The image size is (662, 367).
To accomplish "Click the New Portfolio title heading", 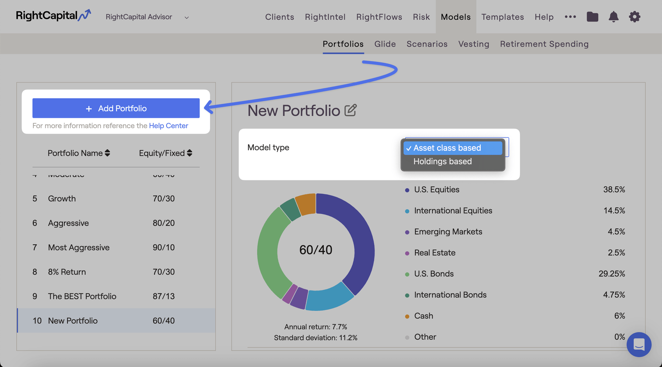I will [x=294, y=111].
